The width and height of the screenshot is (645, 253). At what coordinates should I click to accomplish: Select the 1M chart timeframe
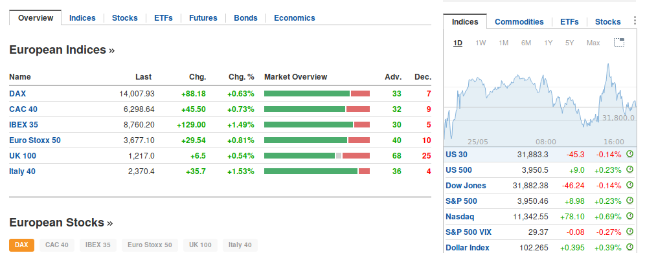coord(503,43)
